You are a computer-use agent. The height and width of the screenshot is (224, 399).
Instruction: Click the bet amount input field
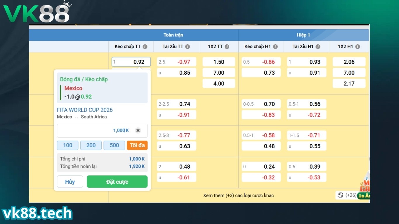(x=93, y=130)
